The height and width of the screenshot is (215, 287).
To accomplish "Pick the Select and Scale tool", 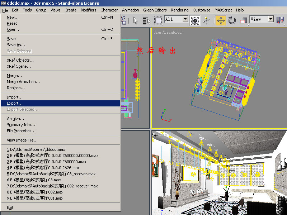I will click(x=243, y=20).
